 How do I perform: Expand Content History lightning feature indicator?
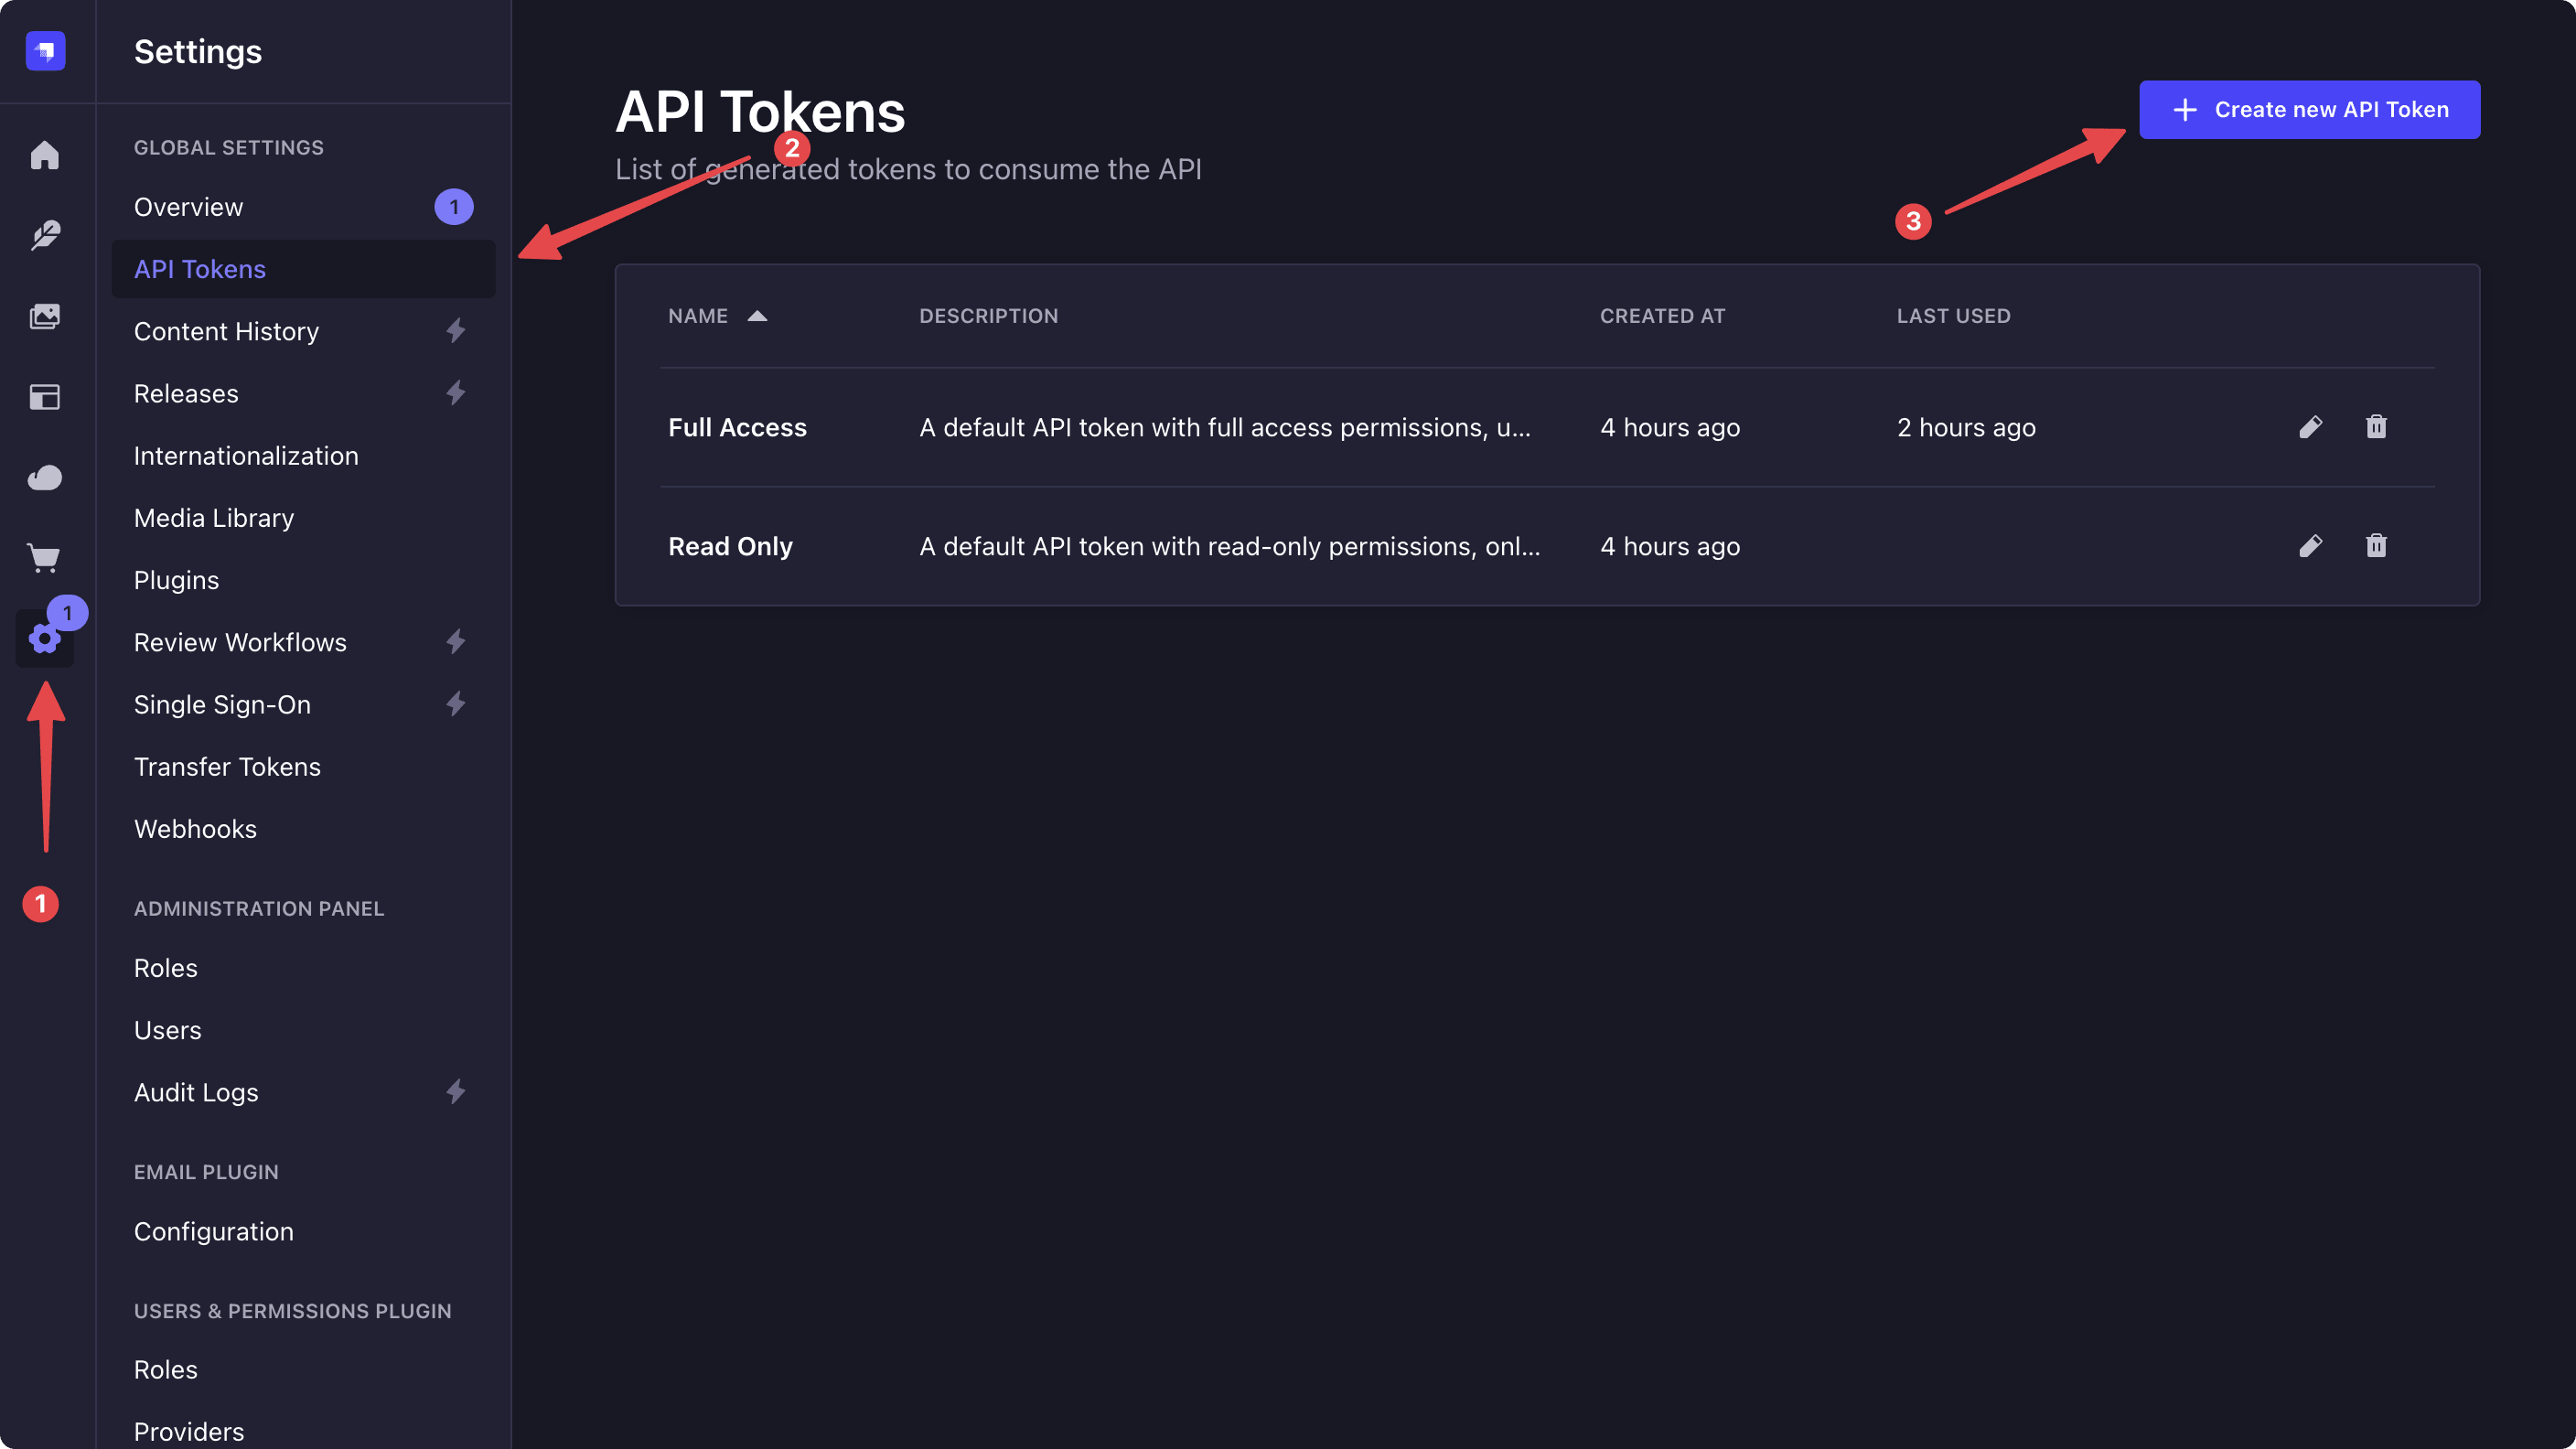click(x=456, y=331)
